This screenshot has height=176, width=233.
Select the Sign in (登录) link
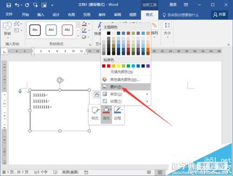click(173, 5)
